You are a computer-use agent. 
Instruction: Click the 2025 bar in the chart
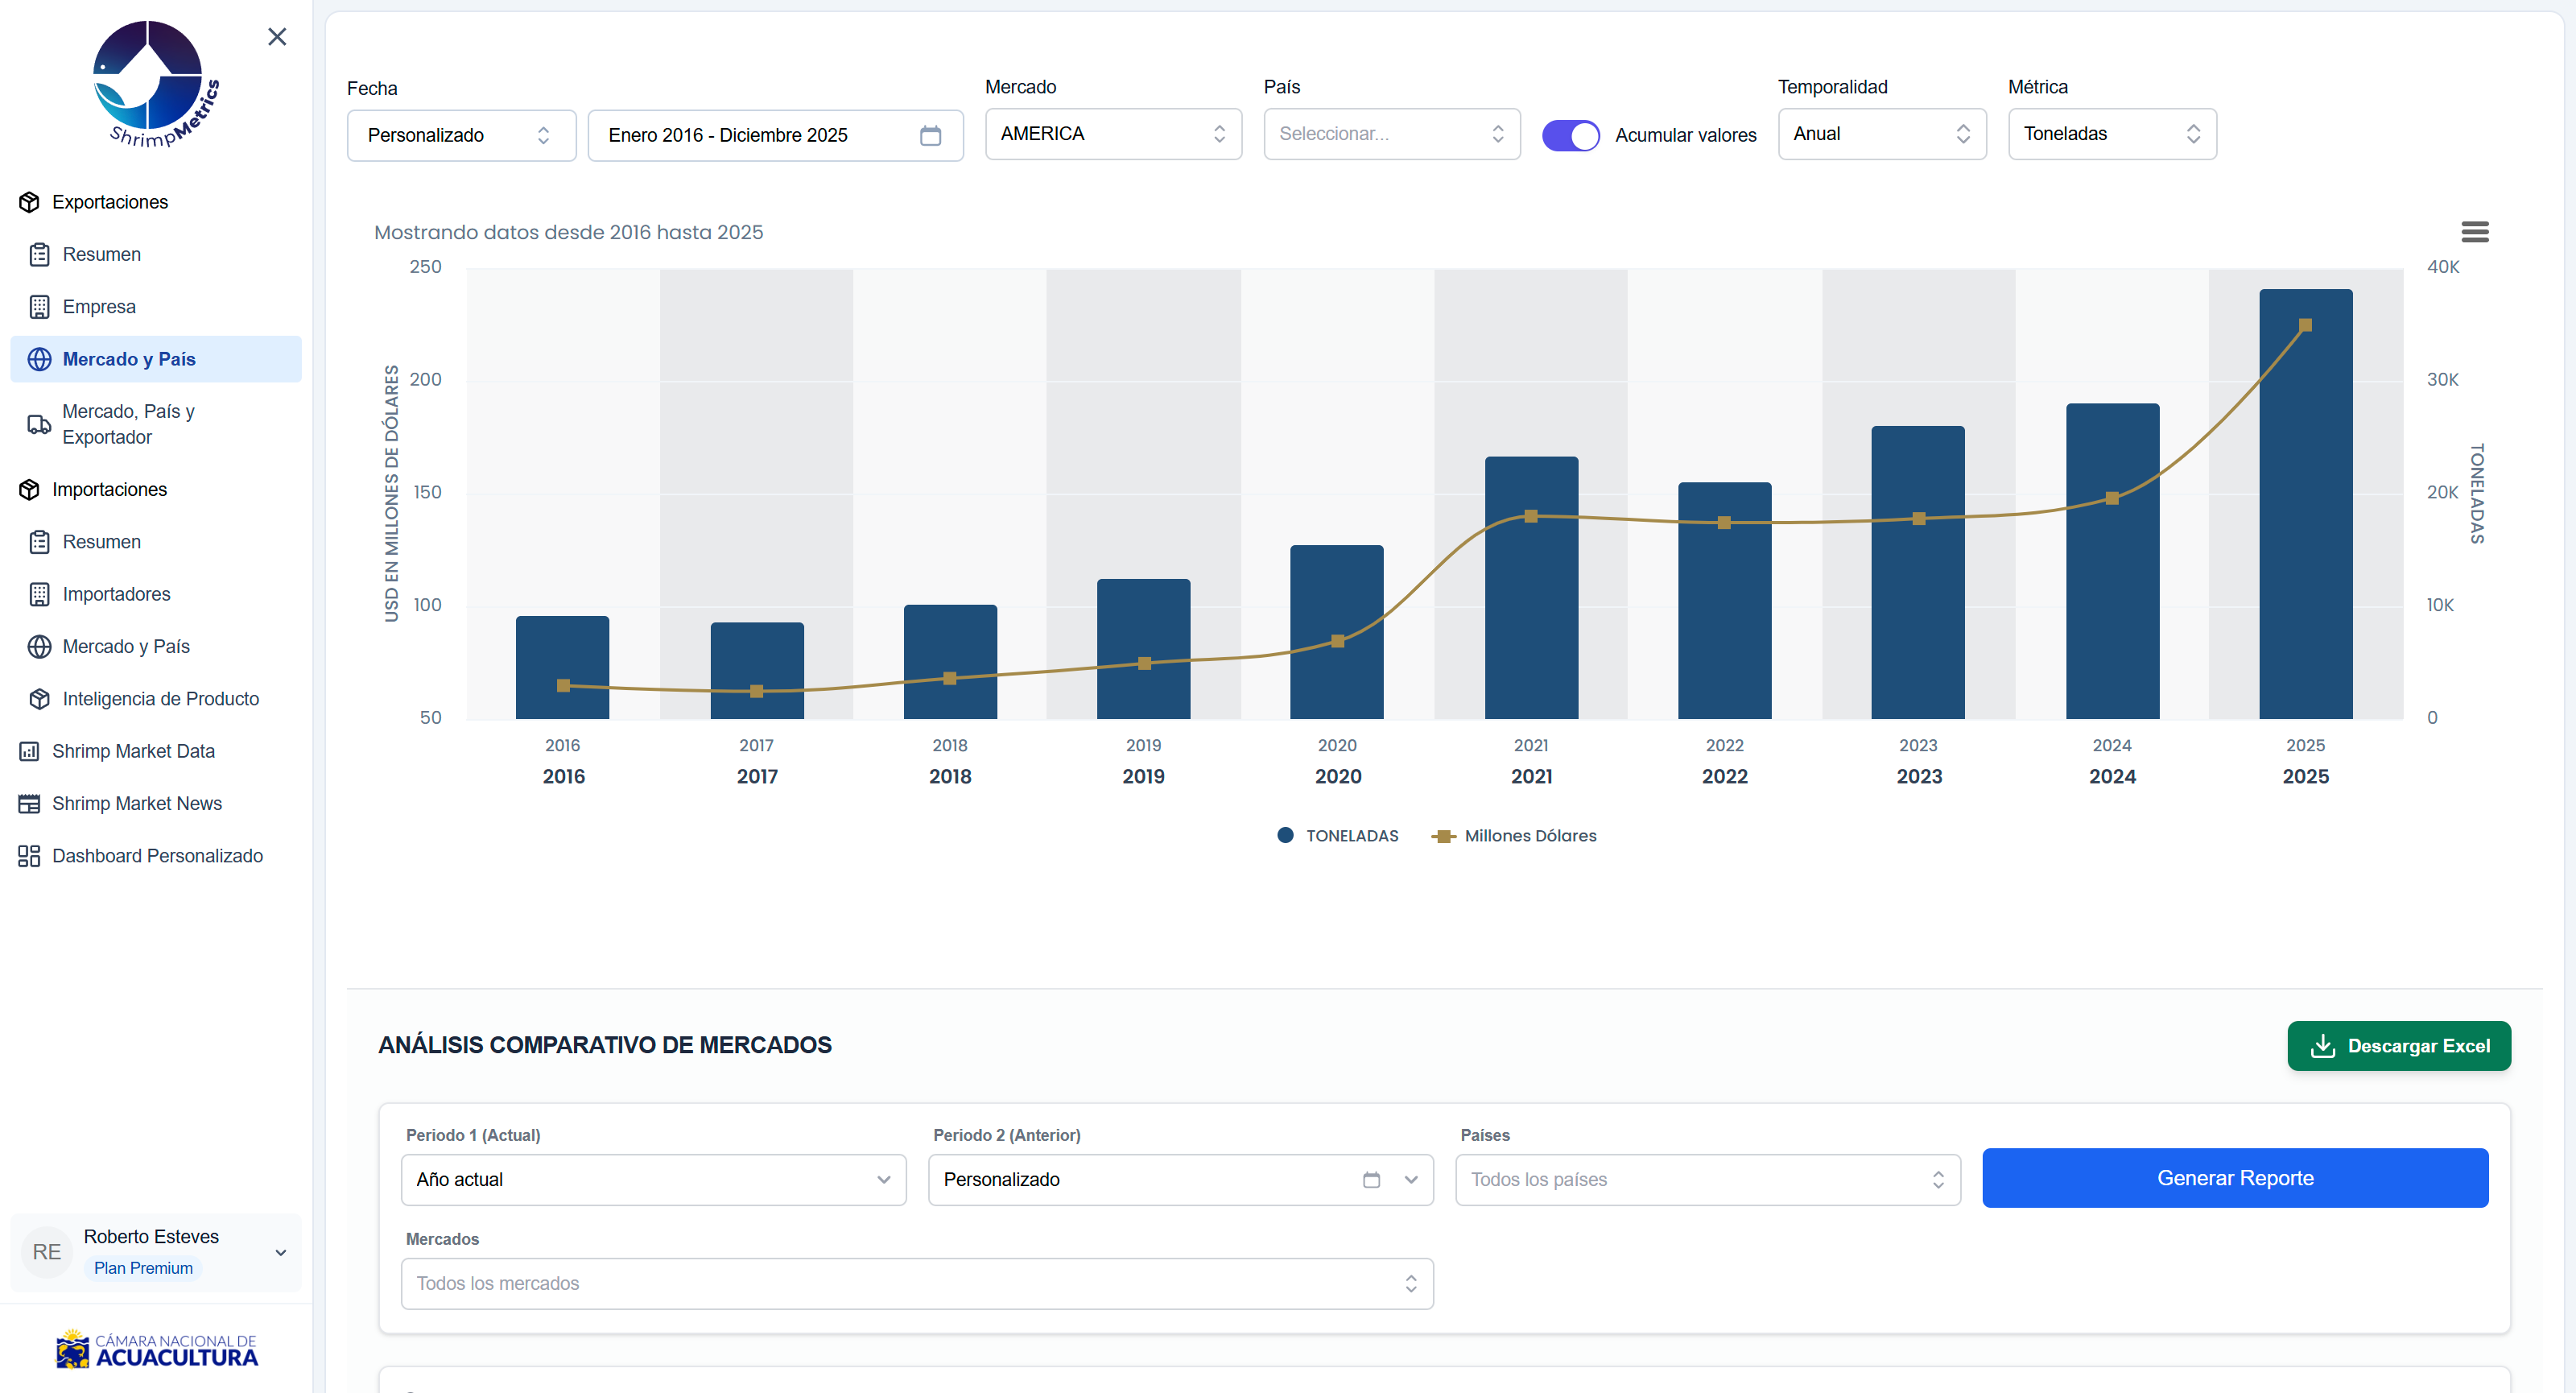[x=2305, y=504]
